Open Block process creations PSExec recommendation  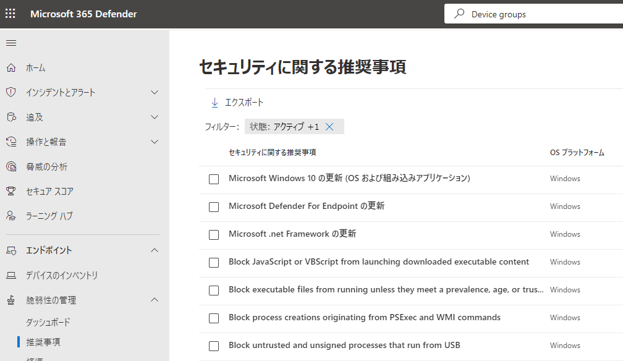point(365,317)
